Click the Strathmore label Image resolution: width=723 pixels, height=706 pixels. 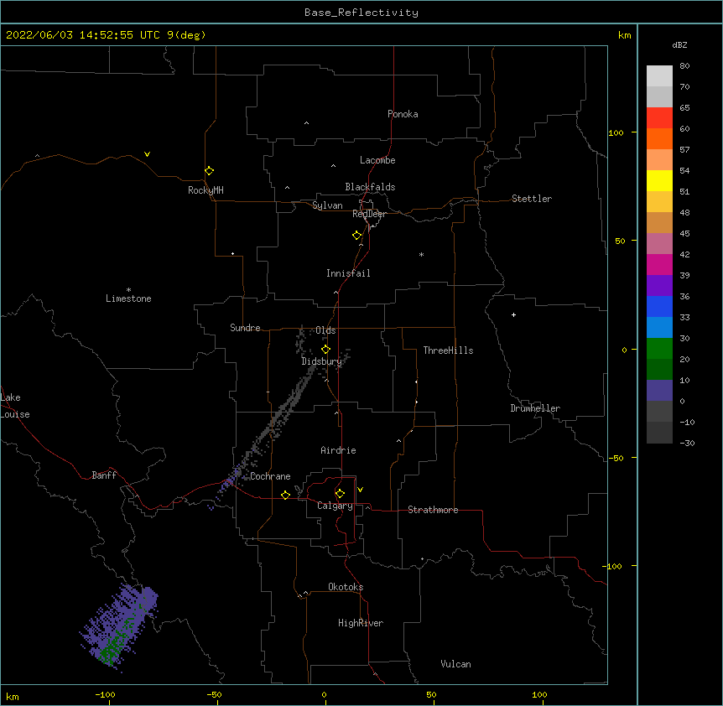433,510
